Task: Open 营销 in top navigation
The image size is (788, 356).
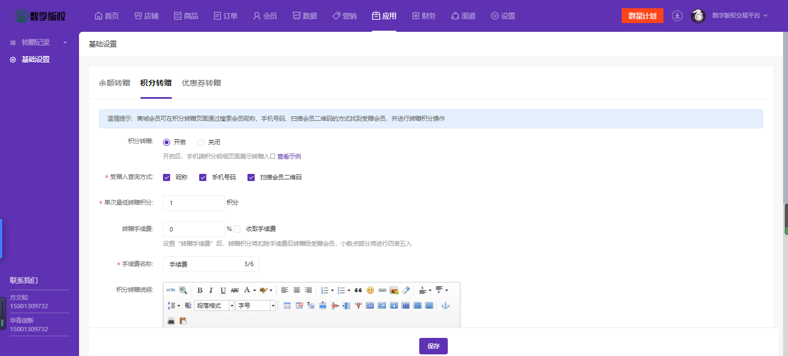Action: (344, 16)
